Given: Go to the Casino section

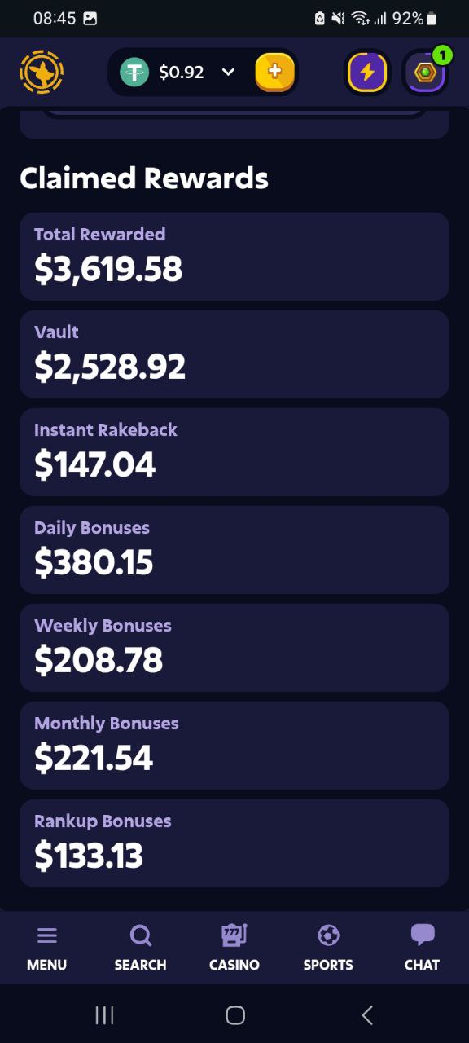Looking at the screenshot, I should 234,948.
